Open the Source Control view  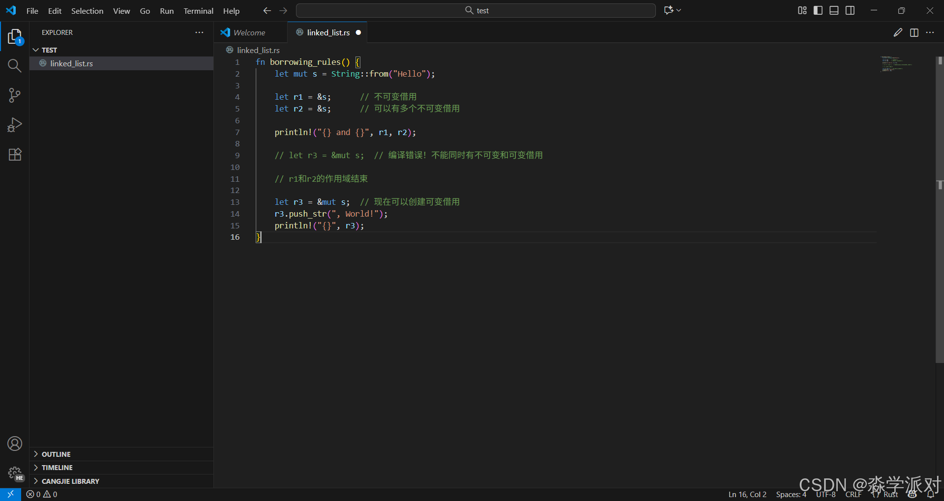(15, 95)
